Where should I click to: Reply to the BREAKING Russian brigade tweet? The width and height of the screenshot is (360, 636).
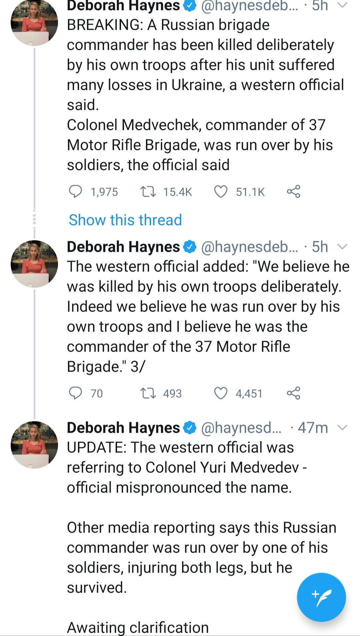pyautogui.click(x=75, y=192)
